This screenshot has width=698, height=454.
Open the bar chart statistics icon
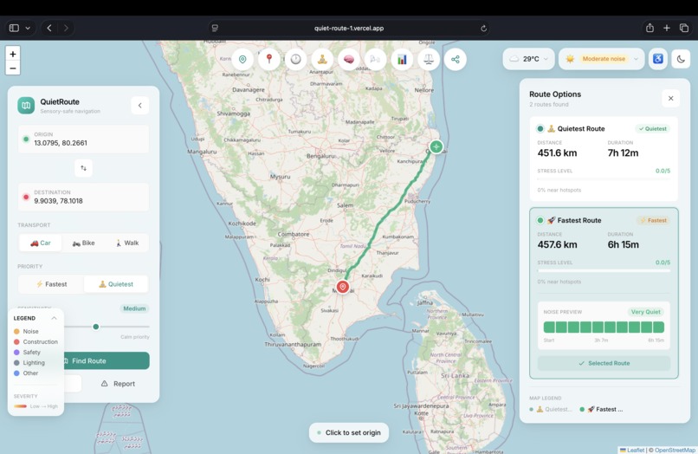click(402, 59)
